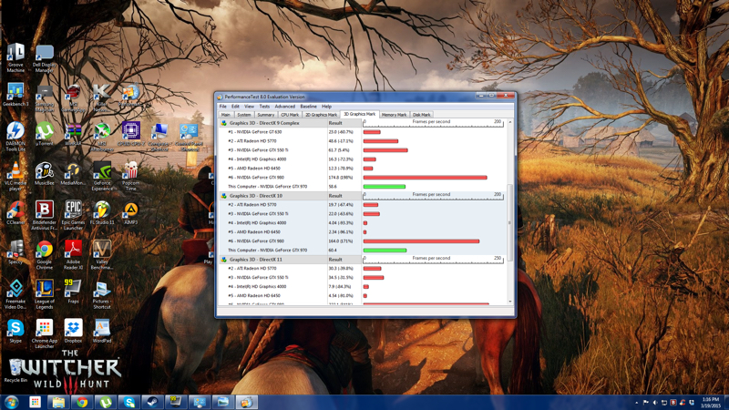Open Steam from the taskbar

click(x=152, y=402)
